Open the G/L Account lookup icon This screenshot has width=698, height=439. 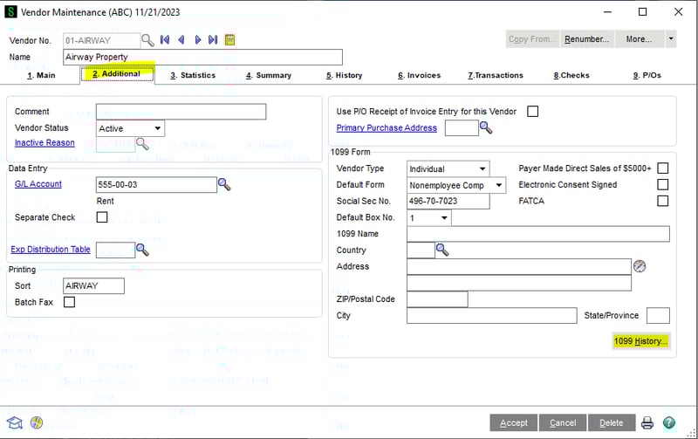[x=224, y=184]
